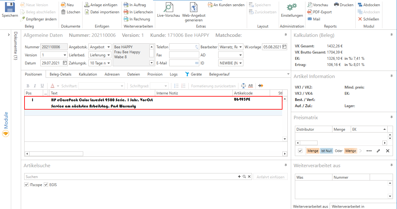The width and height of the screenshot is (397, 209).
Task: Click the Speichern save icon
Action: [10, 7]
